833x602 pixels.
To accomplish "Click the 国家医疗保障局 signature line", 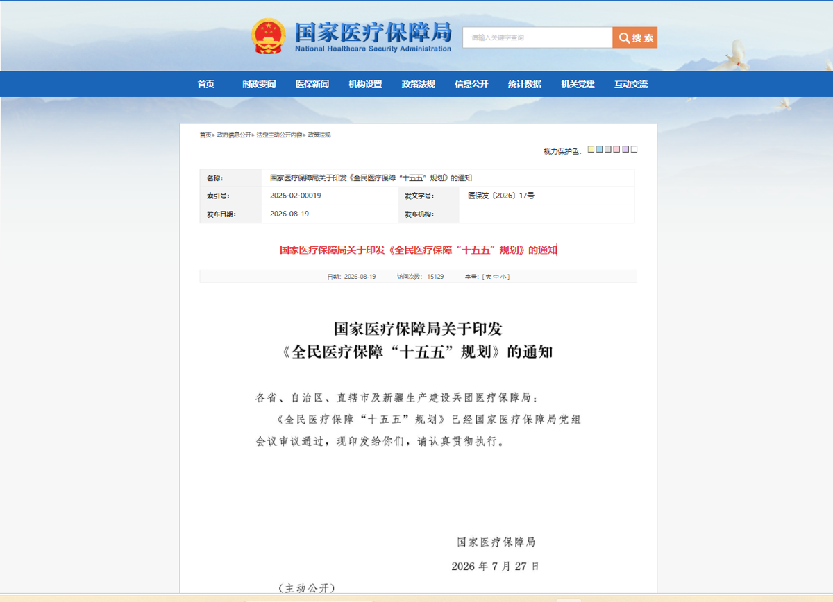I will (x=496, y=542).
